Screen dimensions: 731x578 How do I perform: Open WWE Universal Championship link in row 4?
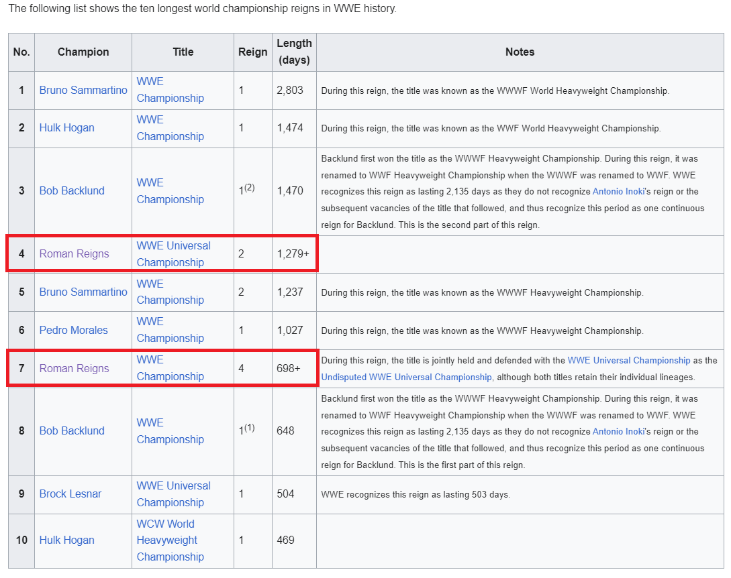tap(173, 253)
